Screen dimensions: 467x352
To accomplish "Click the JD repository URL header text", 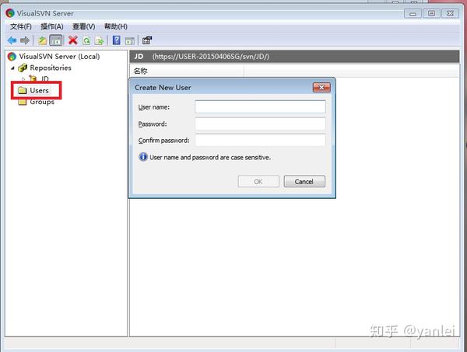I will (x=211, y=57).
